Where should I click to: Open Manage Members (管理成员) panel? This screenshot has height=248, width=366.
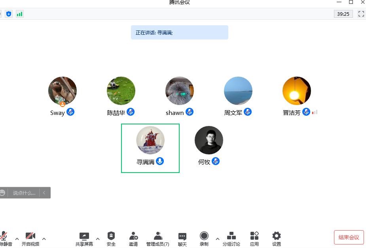click(157, 239)
